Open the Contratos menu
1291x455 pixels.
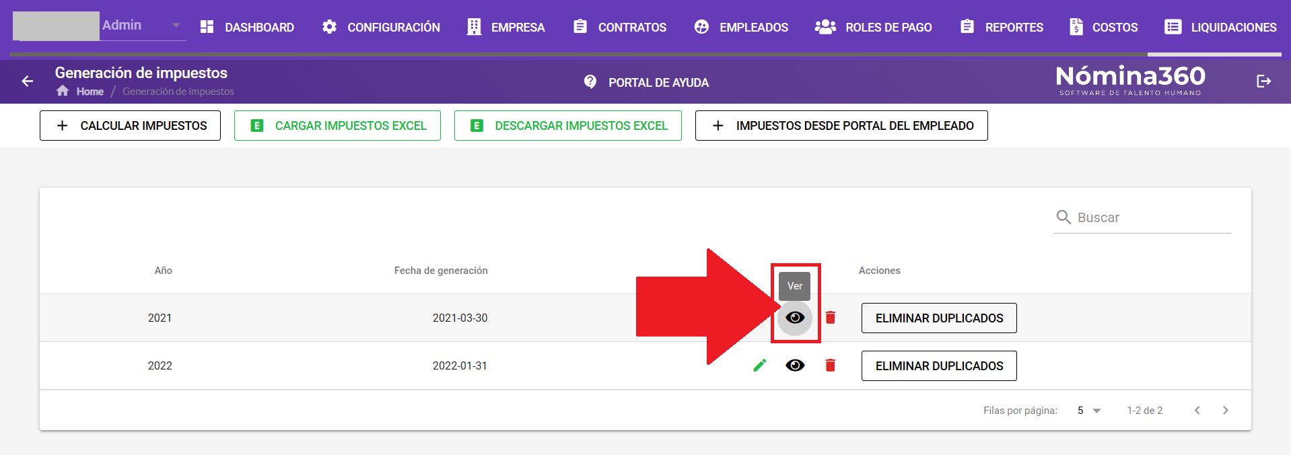619,27
